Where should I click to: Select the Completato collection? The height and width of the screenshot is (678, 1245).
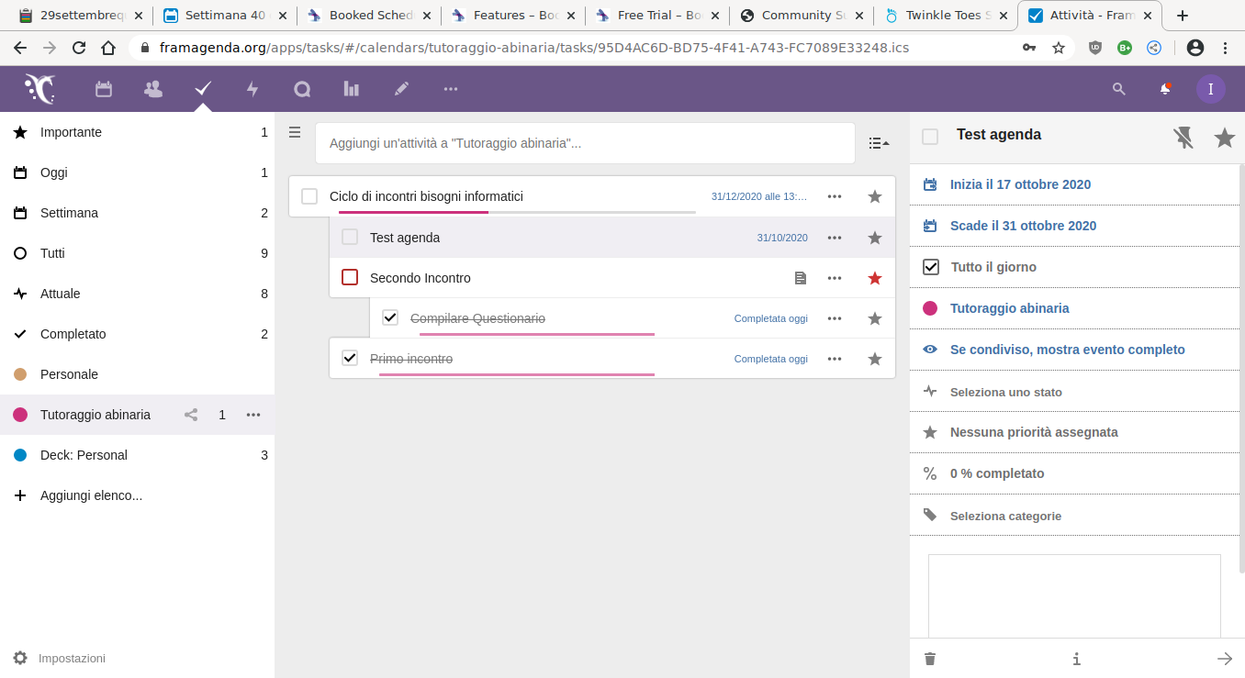138,334
